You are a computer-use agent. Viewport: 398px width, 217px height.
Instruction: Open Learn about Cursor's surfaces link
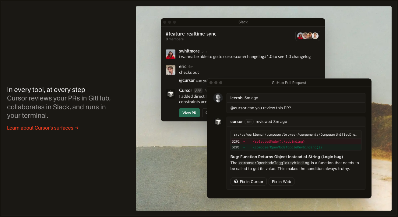(x=43, y=128)
